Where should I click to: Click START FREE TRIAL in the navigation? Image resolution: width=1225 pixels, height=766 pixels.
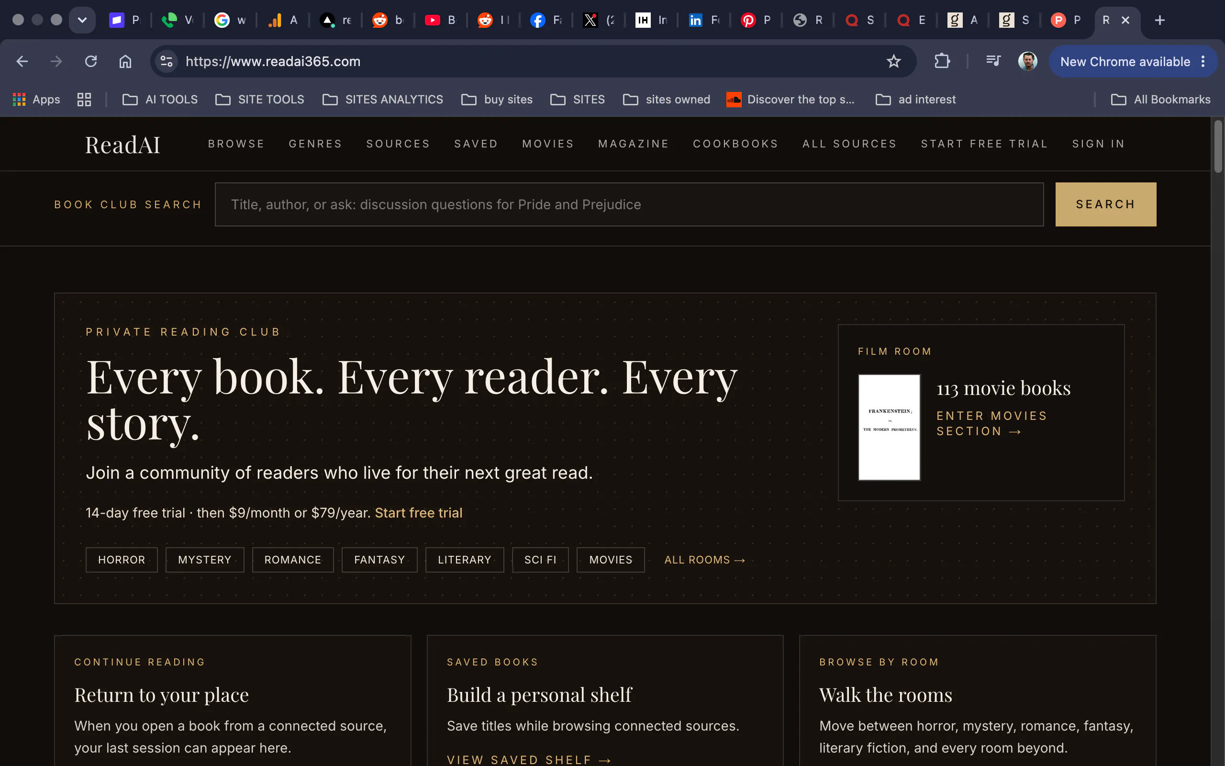984,144
